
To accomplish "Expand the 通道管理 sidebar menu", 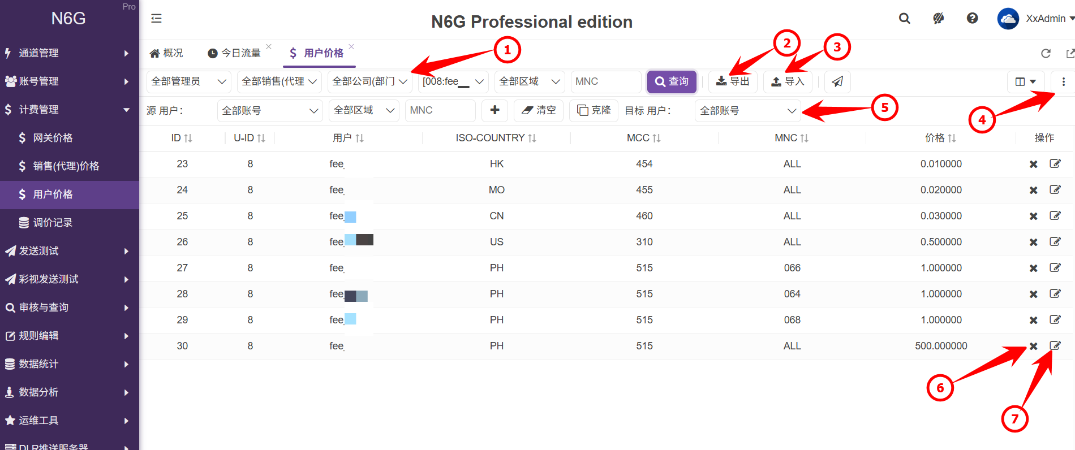I will click(70, 53).
